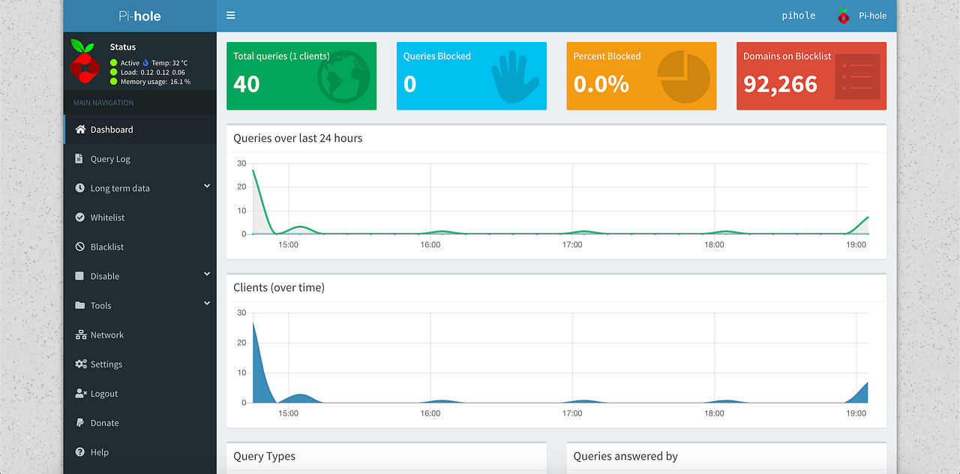The width and height of the screenshot is (960, 474).
Task: Select the Long term data clock icon
Action: (80, 187)
